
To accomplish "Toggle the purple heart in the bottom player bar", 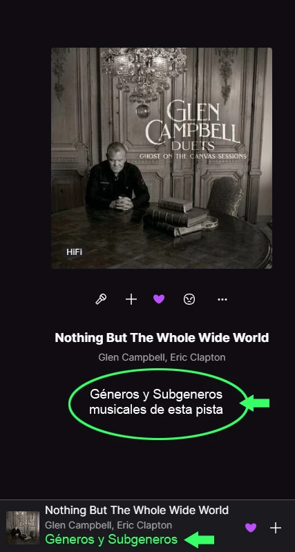I will click(x=251, y=527).
